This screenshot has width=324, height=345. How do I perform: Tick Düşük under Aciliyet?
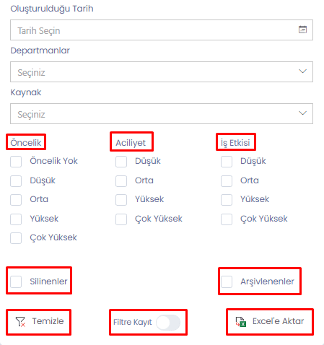(x=121, y=162)
